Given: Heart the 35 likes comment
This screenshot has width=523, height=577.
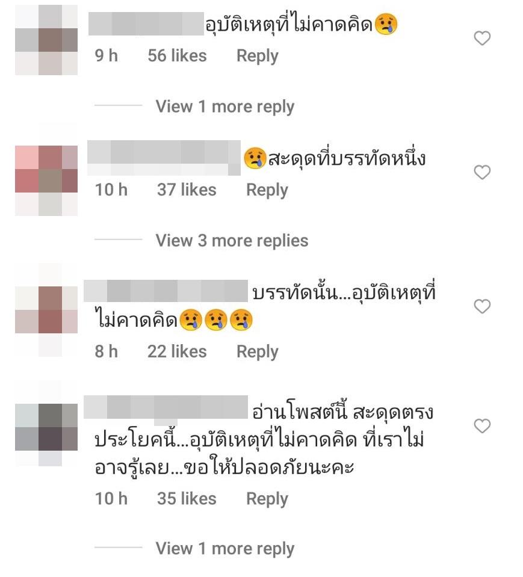Looking at the screenshot, I should point(482,426).
